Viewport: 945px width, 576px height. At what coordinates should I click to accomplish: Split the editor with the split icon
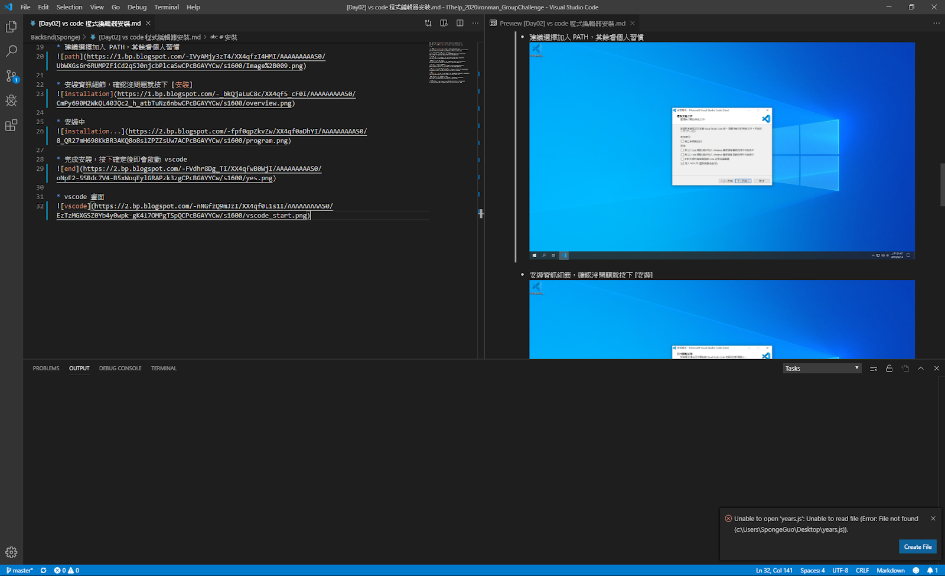460,23
